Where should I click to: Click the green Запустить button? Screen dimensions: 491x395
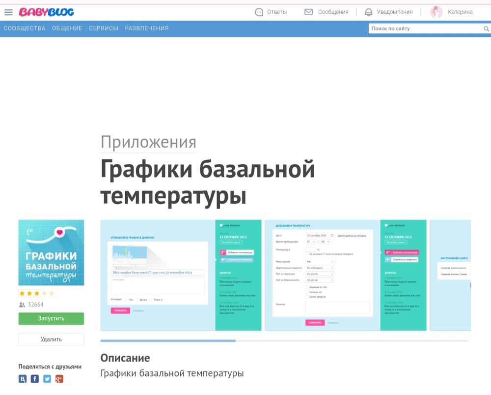pyautogui.click(x=51, y=318)
